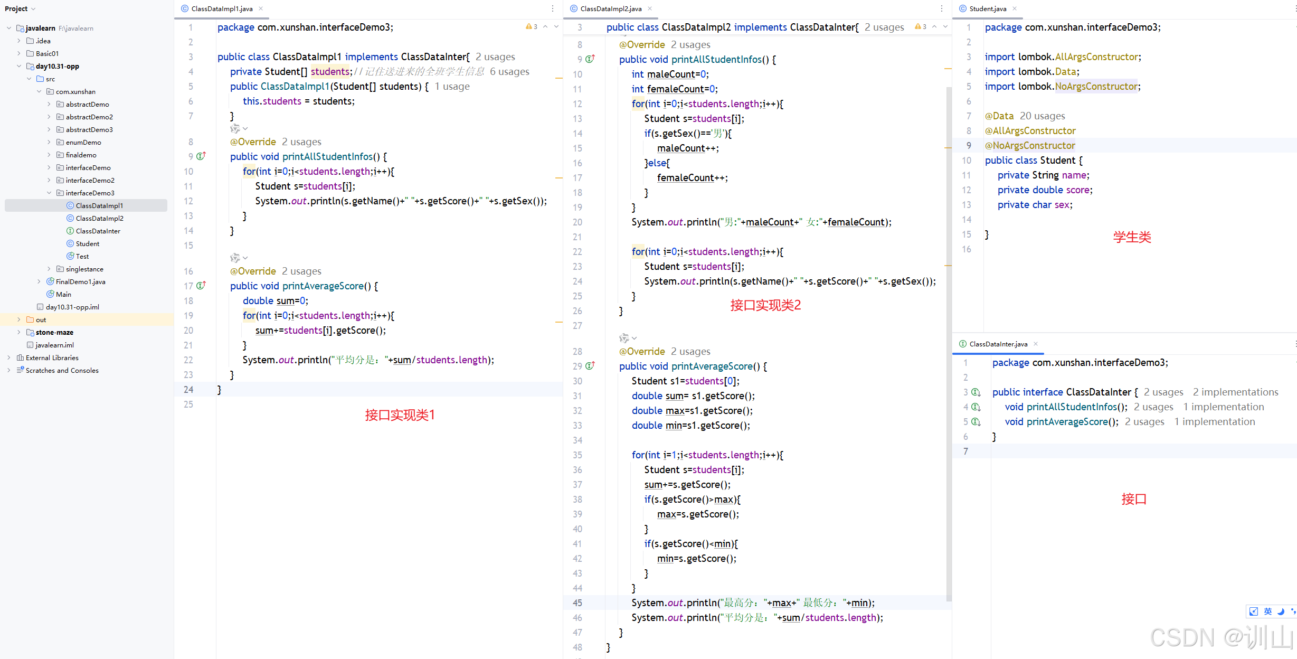Viewport: 1297px width, 659px height.
Task: Click the implemented gutter icon at line 3 in ClassDataInter
Action: click(976, 392)
